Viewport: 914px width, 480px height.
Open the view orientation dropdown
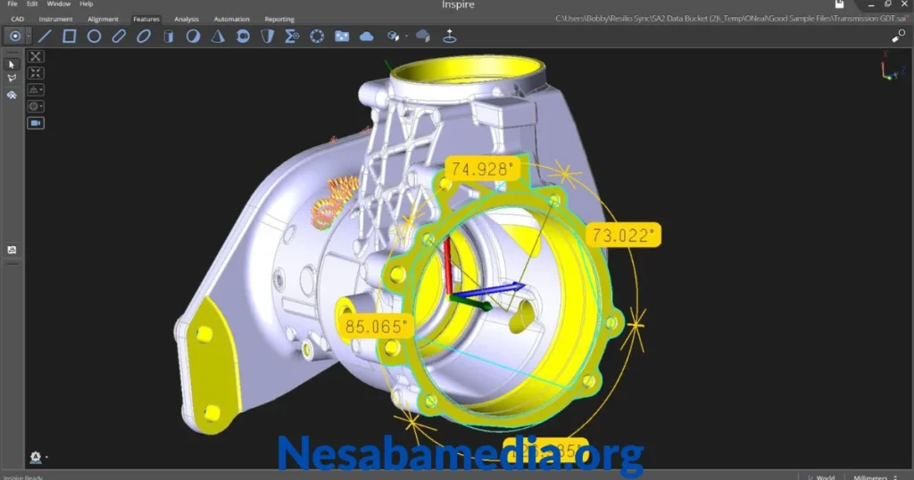(36, 90)
